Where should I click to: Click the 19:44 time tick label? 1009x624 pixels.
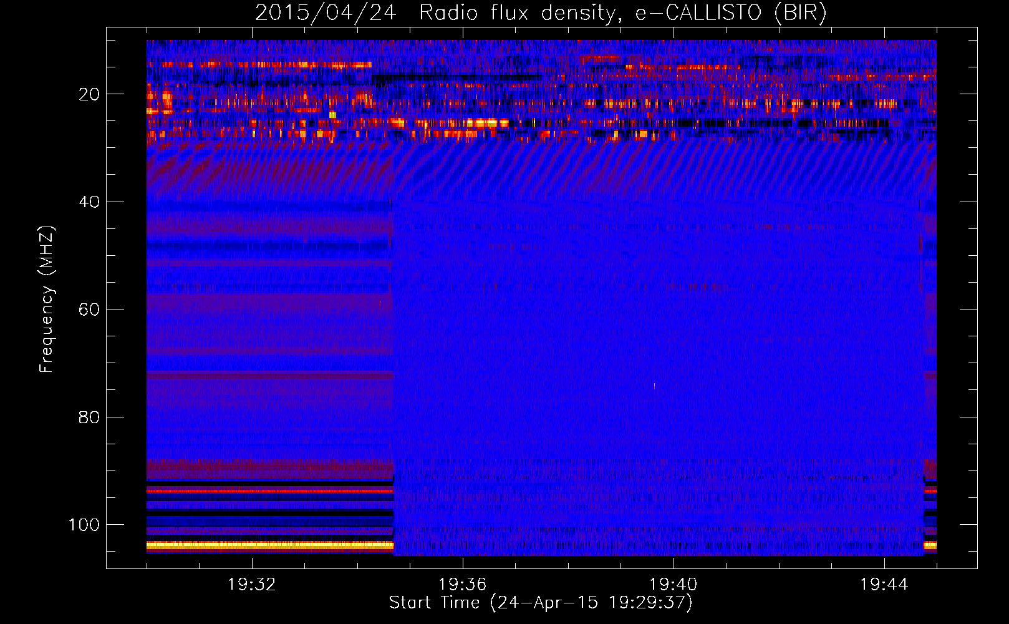[x=884, y=585]
